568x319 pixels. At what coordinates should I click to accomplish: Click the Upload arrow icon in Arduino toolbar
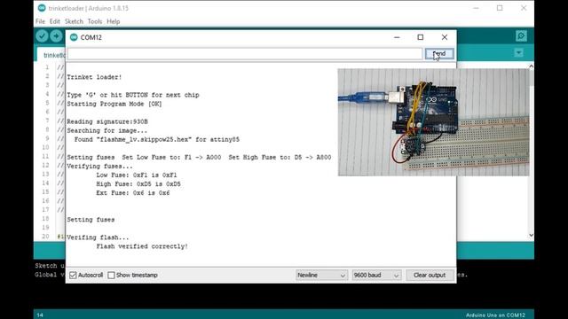[56, 36]
